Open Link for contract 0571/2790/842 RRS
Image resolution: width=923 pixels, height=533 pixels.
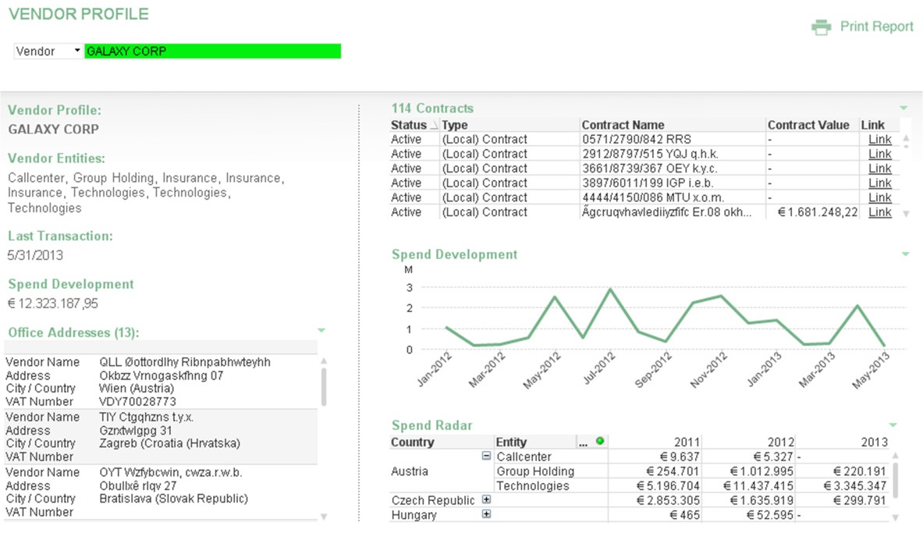pyautogui.click(x=880, y=140)
